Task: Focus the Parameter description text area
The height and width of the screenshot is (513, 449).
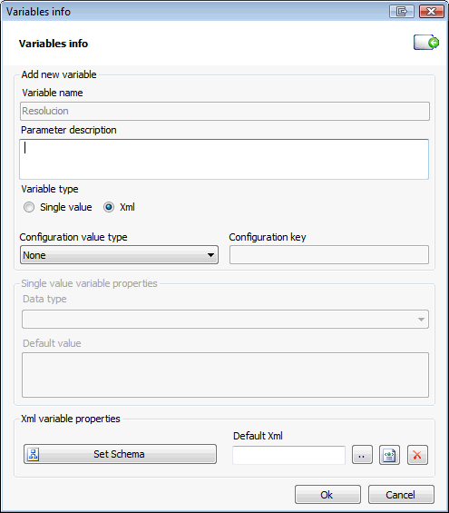Action: coord(224,159)
